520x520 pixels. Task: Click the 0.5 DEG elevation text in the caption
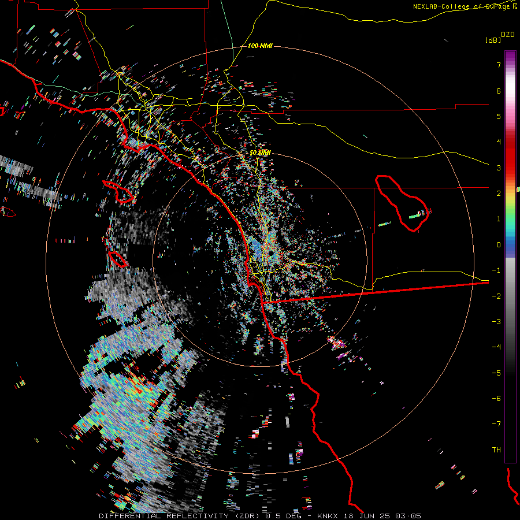tap(283, 516)
